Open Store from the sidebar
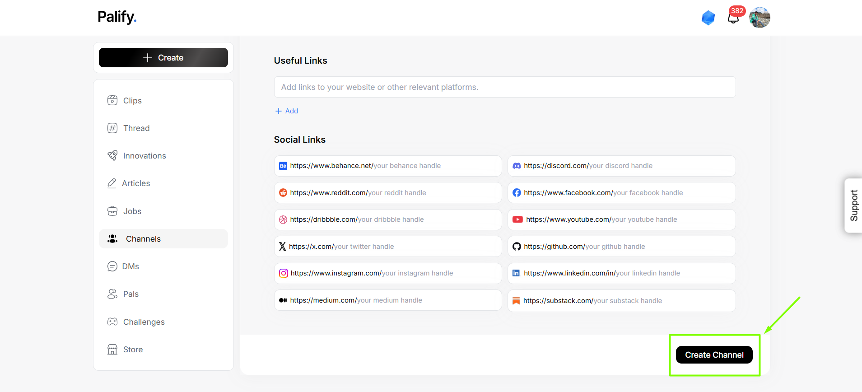Image resolution: width=862 pixels, height=392 pixels. (163, 349)
